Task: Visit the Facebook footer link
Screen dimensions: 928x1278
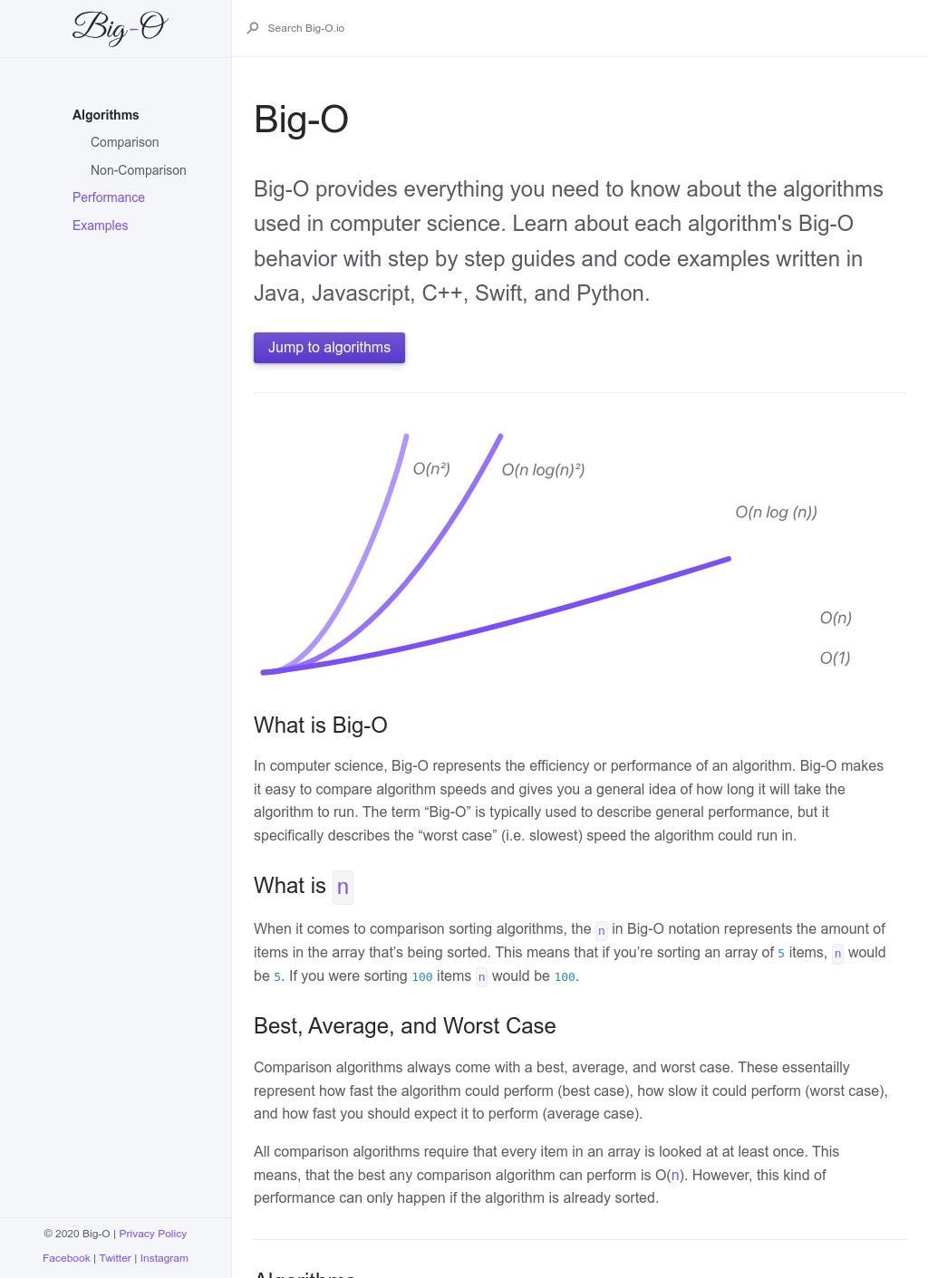Action: coord(66,1258)
